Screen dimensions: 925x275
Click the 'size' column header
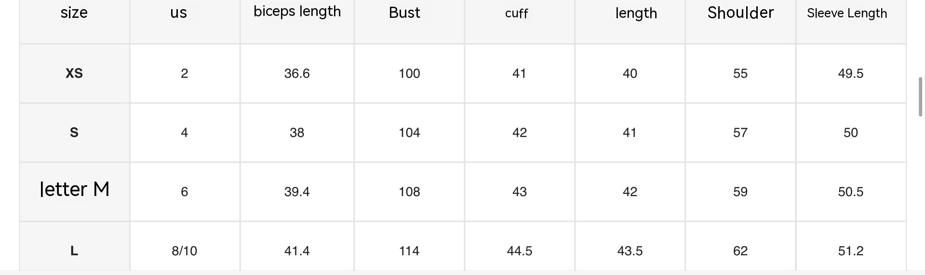point(74,13)
